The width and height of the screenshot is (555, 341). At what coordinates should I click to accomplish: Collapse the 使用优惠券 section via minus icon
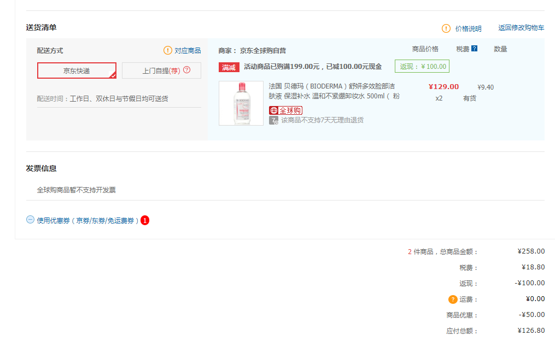click(31, 220)
